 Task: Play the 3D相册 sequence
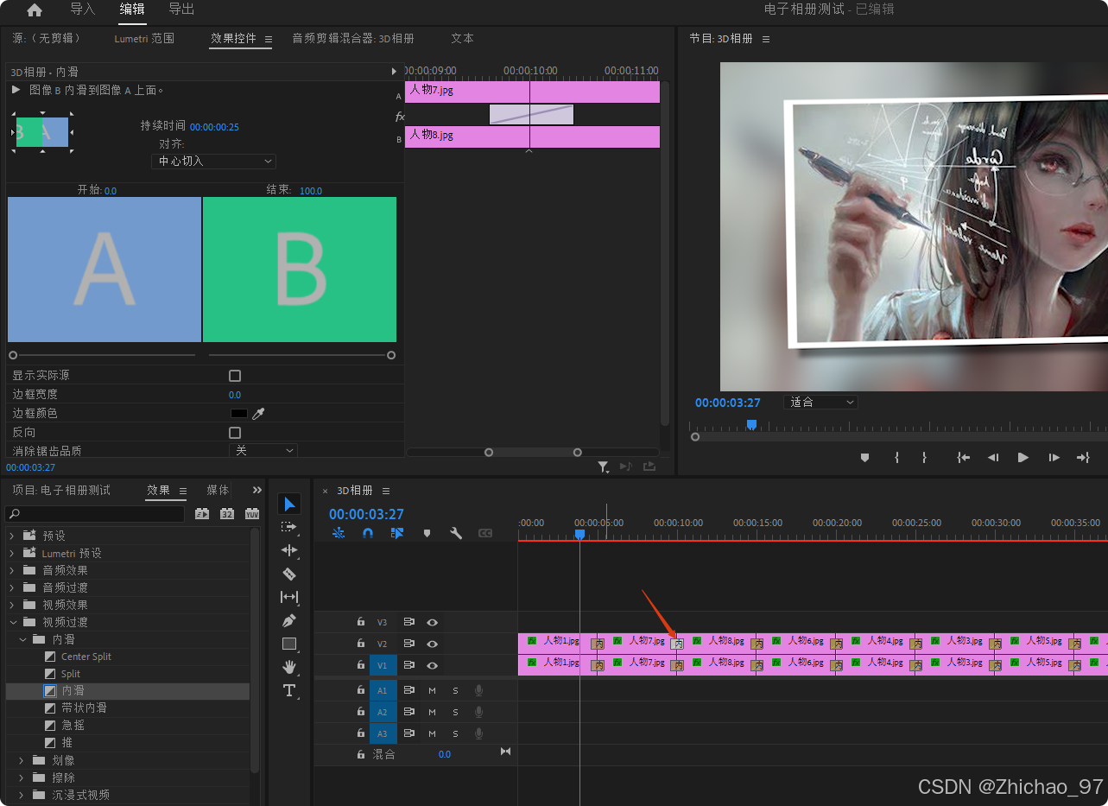tap(1023, 458)
